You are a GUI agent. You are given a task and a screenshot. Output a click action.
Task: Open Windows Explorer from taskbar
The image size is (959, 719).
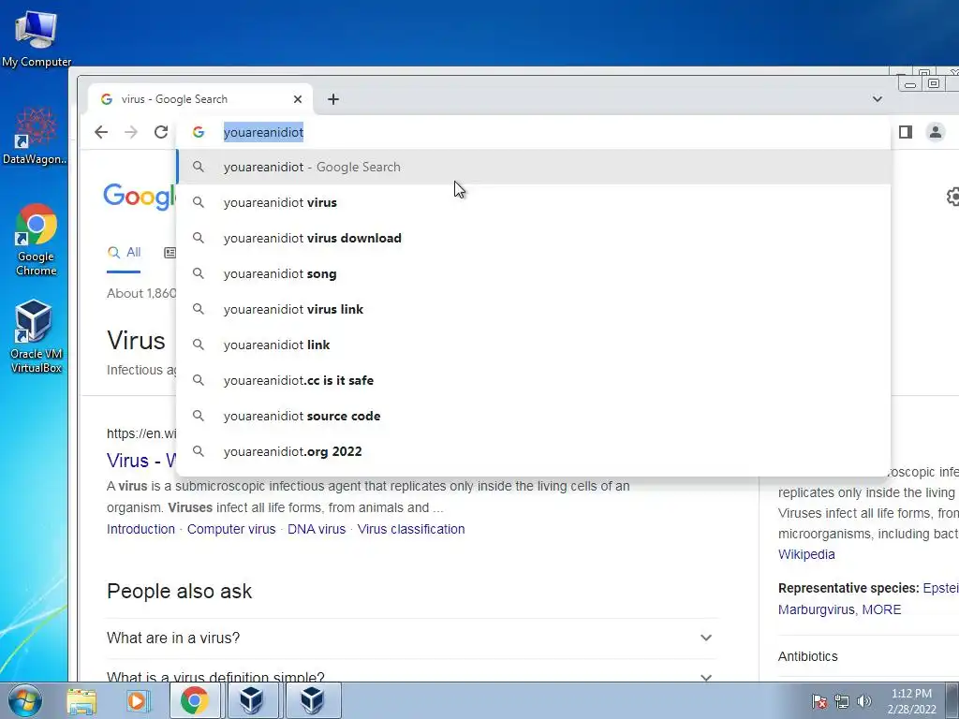pos(81,700)
